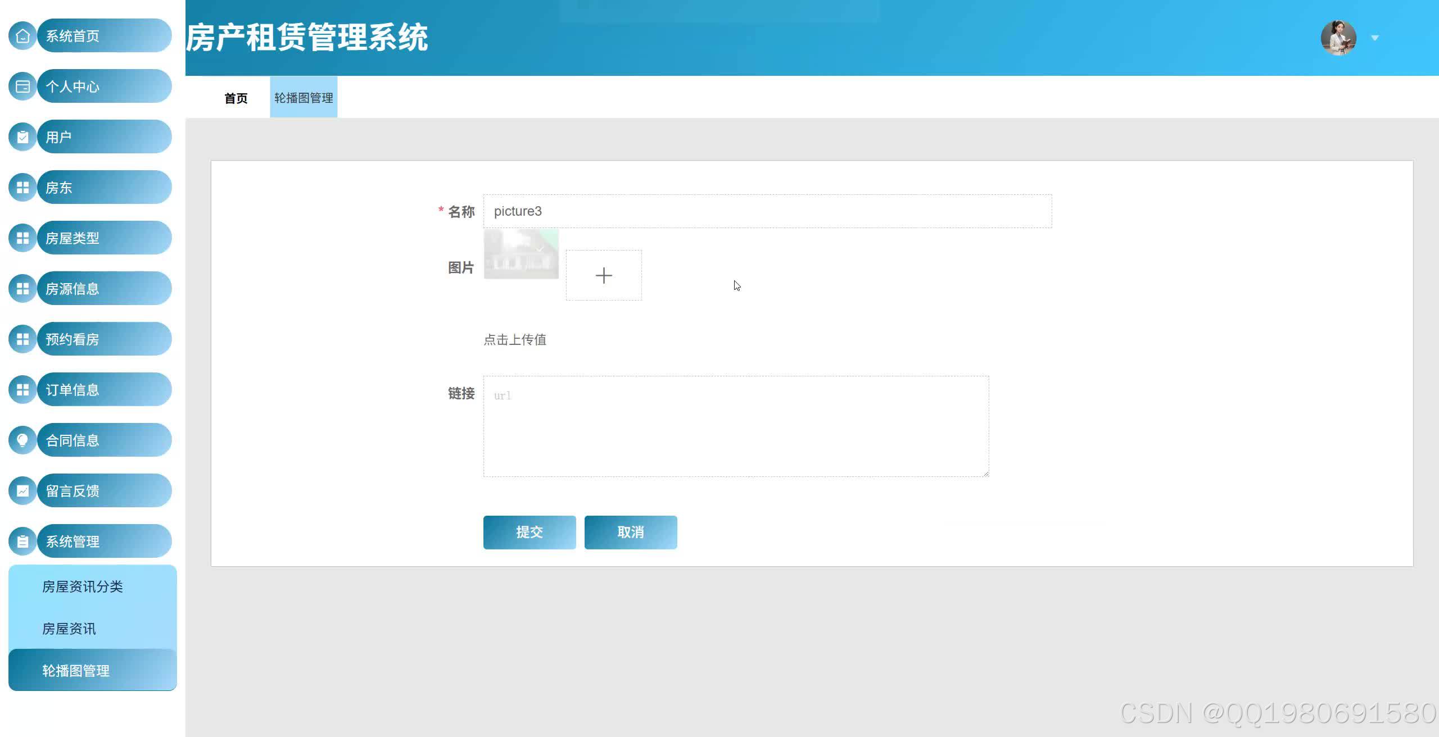1439x737 pixels.
Task: Click the 房东 grid icon
Action: 22,186
